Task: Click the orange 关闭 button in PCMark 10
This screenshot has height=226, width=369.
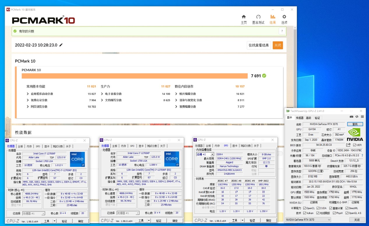Action: coord(278,45)
